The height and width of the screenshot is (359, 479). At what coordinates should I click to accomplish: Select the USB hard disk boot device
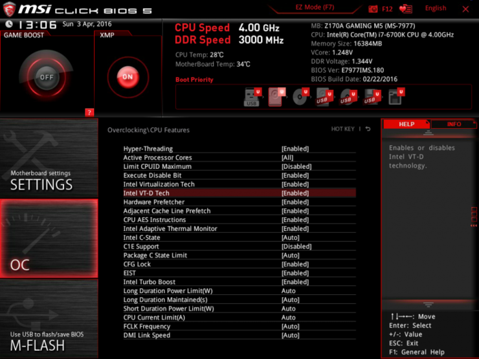(x=324, y=97)
